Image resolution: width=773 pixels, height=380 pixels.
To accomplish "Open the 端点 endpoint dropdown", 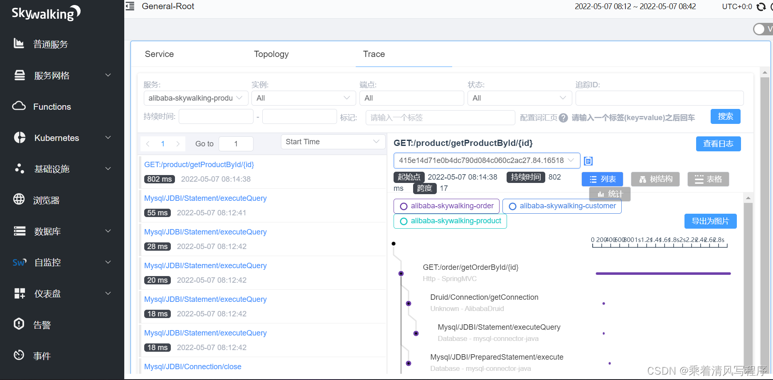I will point(412,98).
